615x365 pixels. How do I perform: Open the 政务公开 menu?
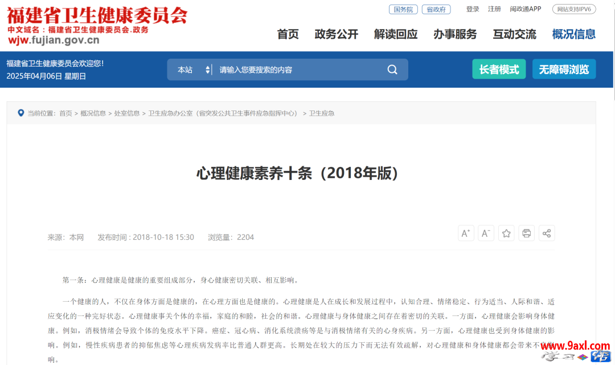pos(336,34)
